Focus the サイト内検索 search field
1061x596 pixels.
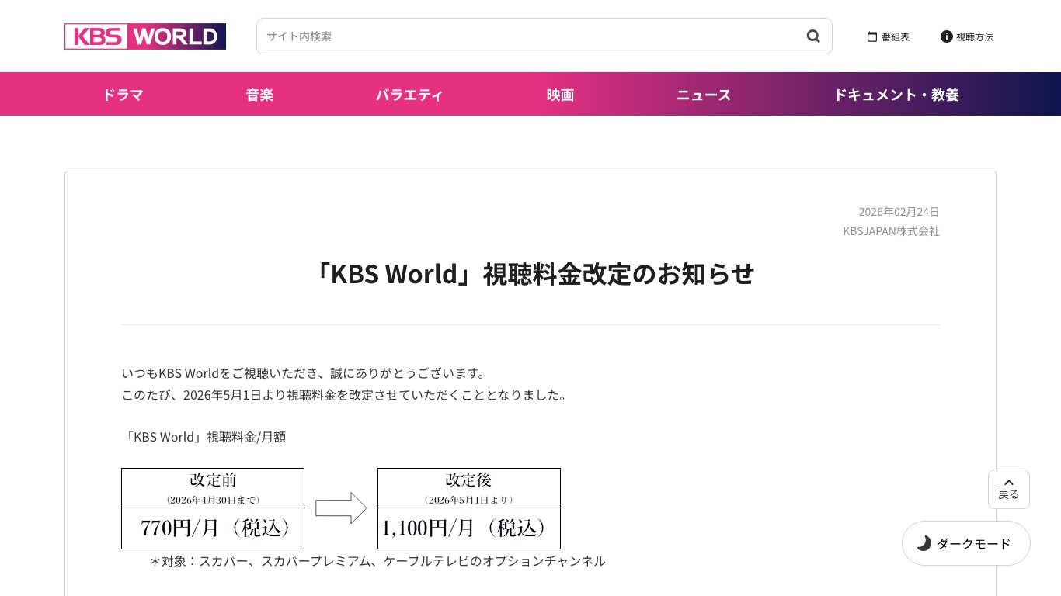[544, 36]
